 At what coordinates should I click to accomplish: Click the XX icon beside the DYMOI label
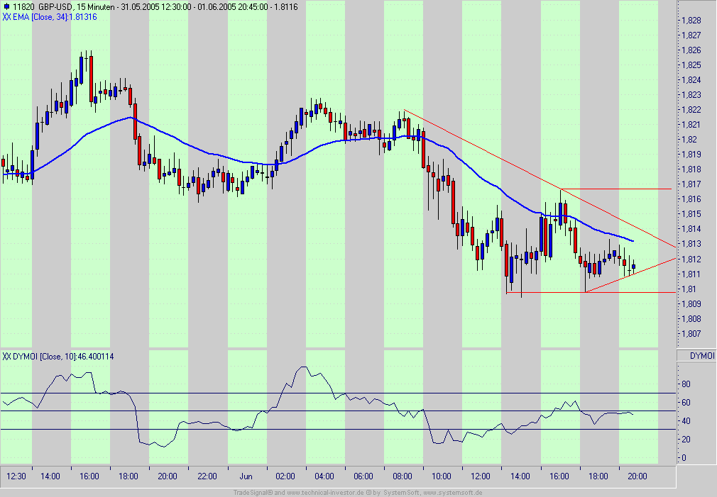click(6, 357)
